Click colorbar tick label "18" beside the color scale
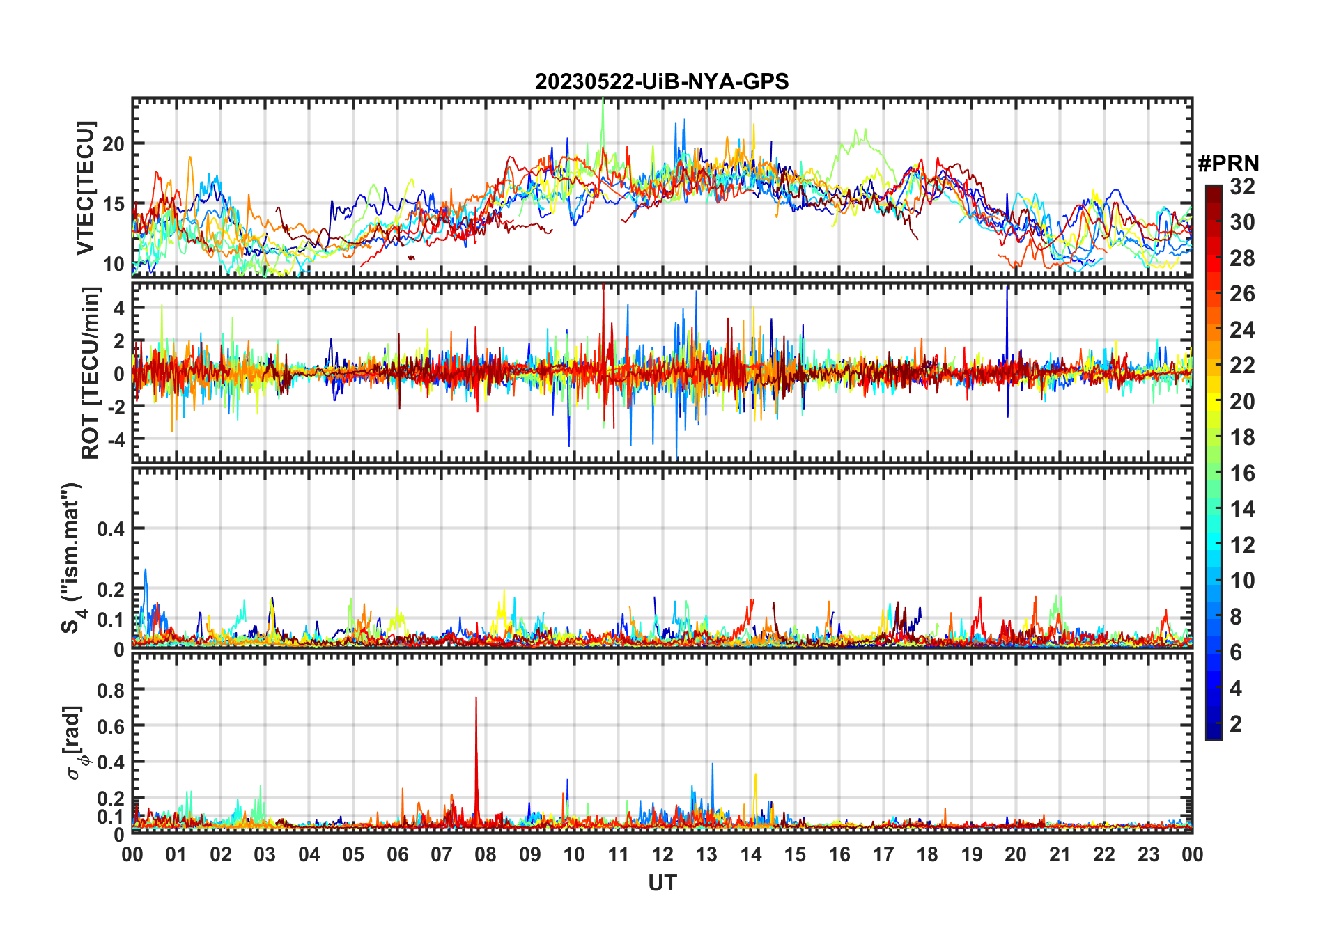Image resolution: width=1325 pixels, height=926 pixels. [1242, 437]
